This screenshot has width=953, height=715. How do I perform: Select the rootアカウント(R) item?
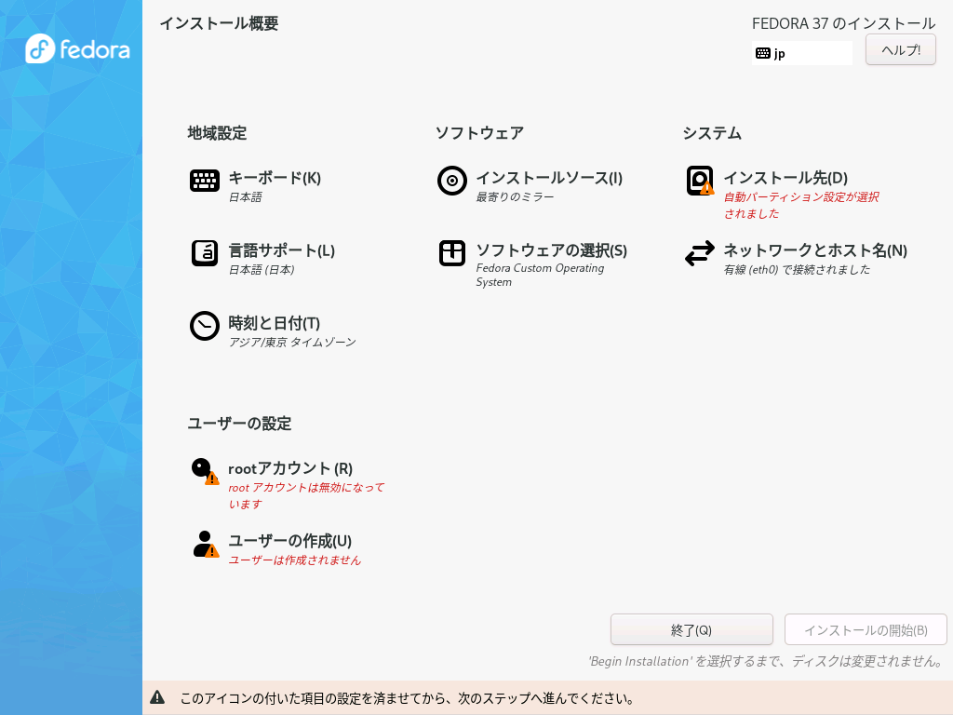290,469
